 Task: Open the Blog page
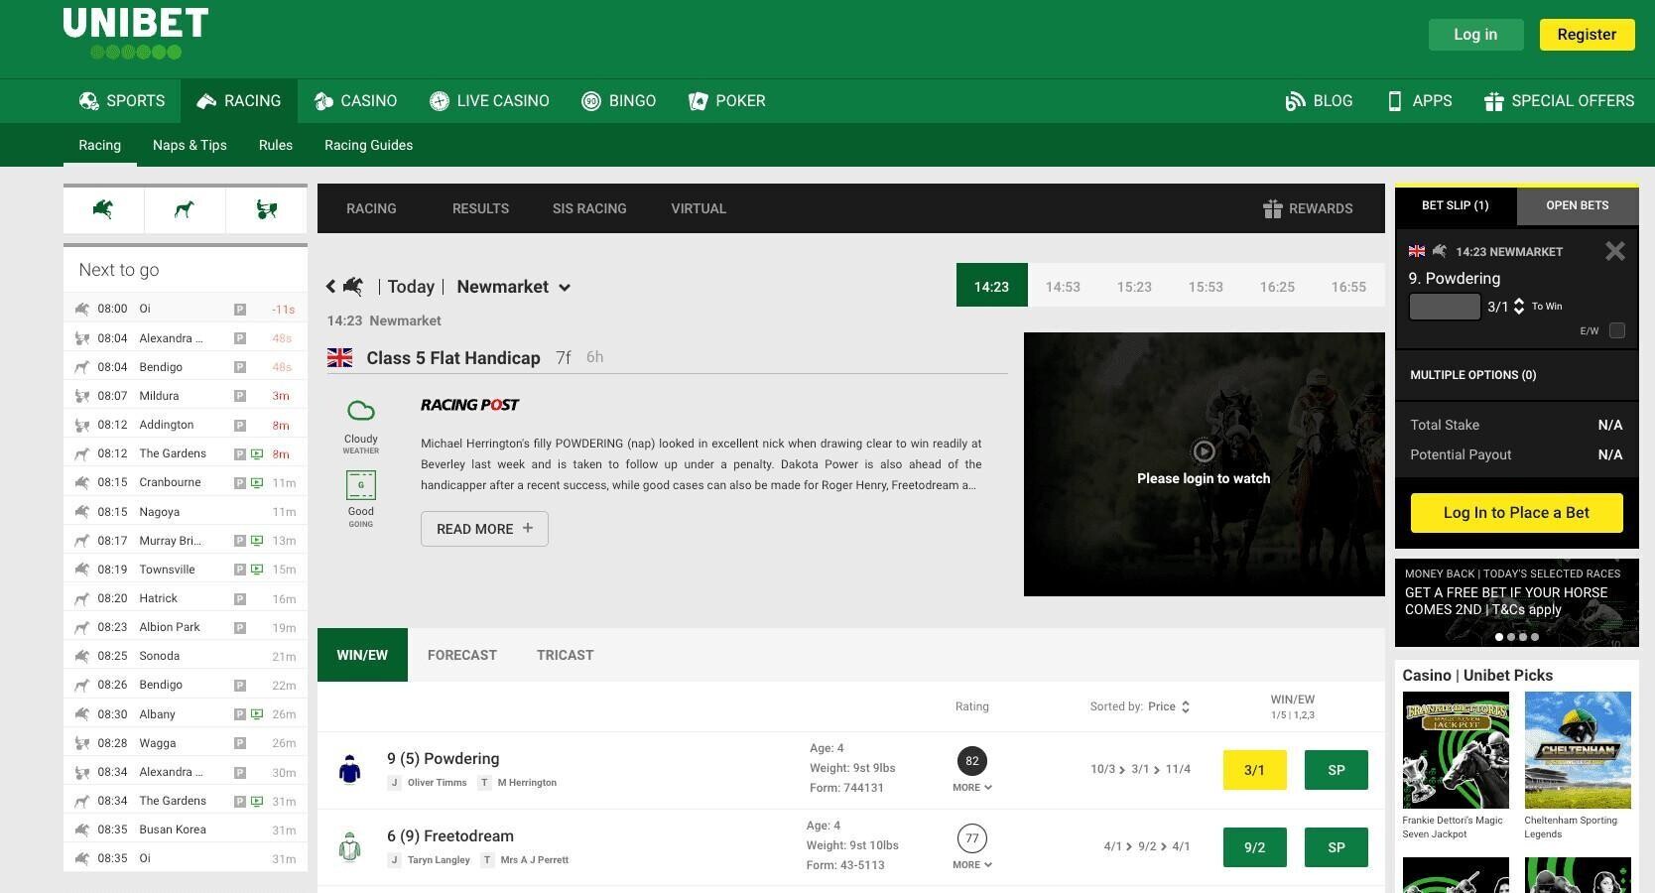pyautogui.click(x=1319, y=101)
